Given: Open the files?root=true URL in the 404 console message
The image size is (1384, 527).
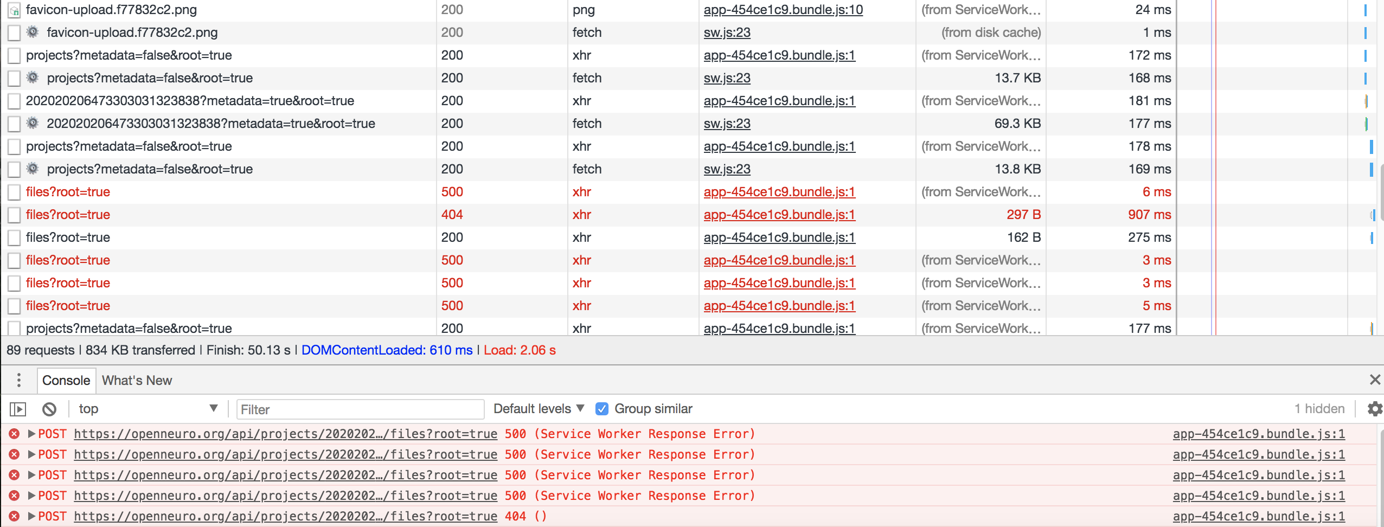Looking at the screenshot, I should click(x=285, y=516).
